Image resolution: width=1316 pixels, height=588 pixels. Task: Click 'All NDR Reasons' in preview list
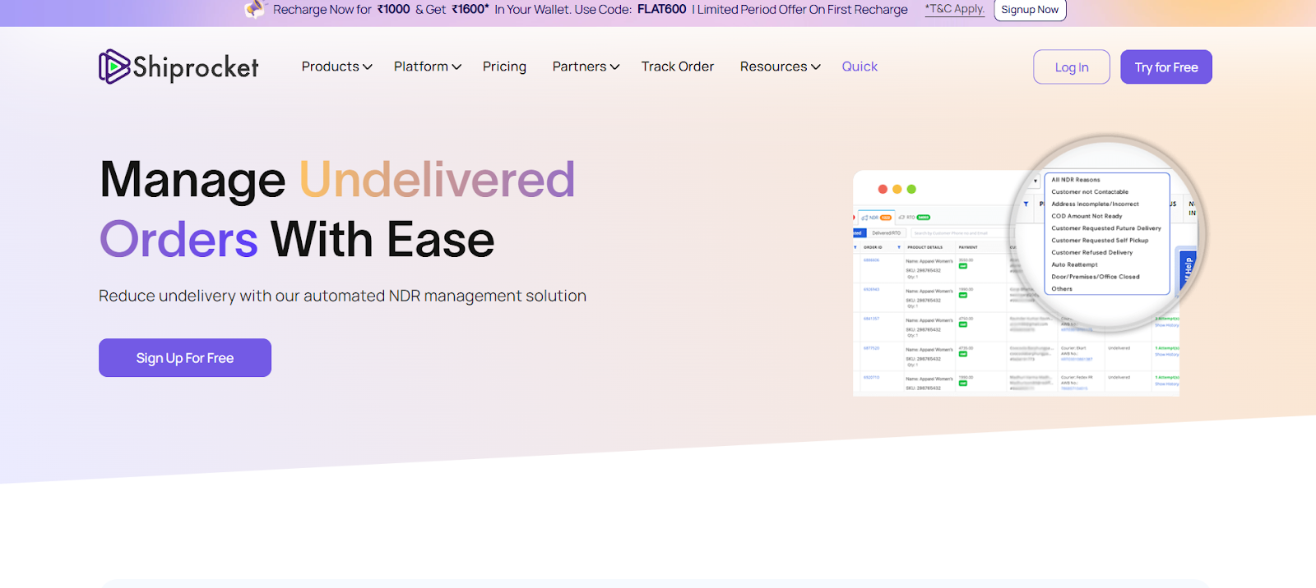[1075, 180]
